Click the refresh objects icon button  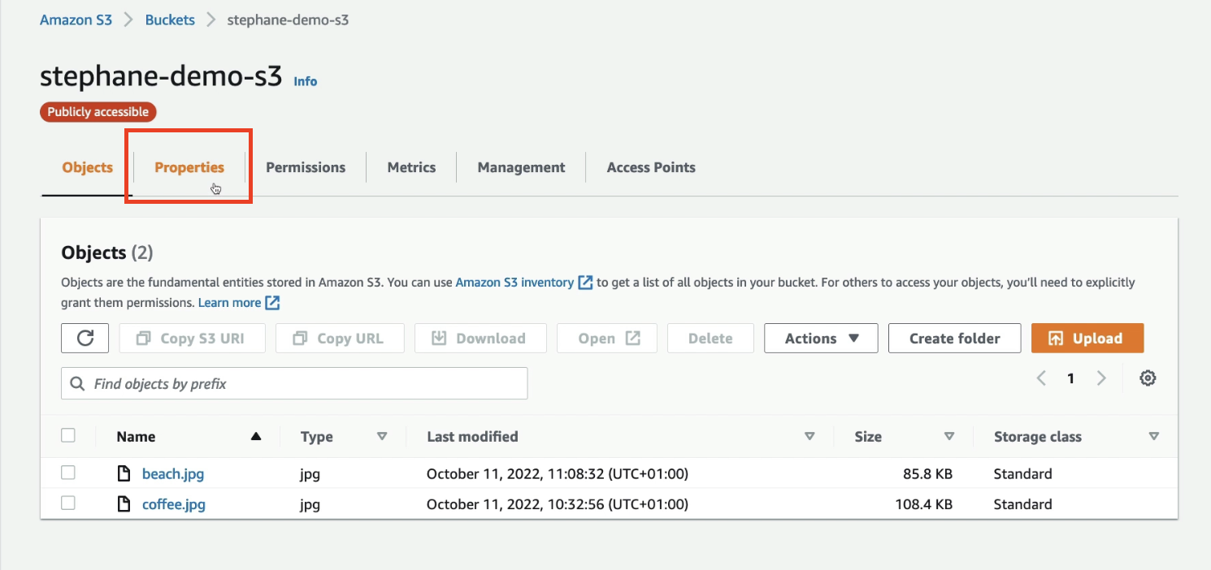(85, 339)
